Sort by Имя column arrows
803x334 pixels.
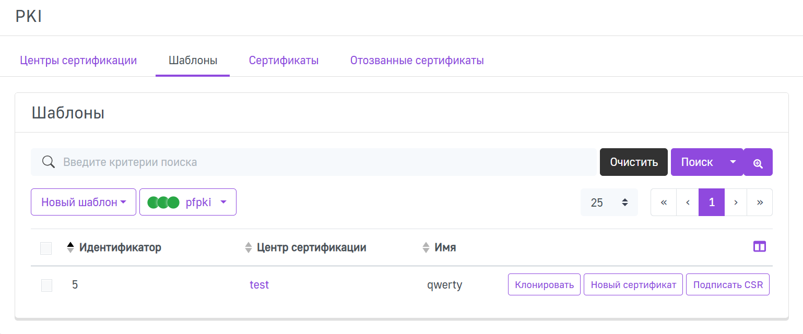click(x=426, y=247)
